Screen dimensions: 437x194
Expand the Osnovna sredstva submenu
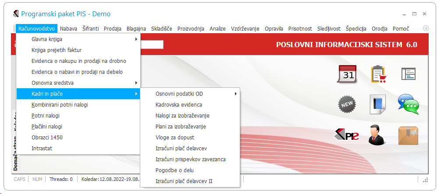pyautogui.click(x=78, y=83)
